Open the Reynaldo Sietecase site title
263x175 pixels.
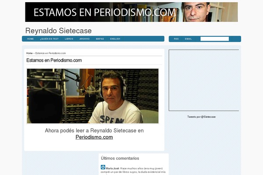[x=58, y=31]
